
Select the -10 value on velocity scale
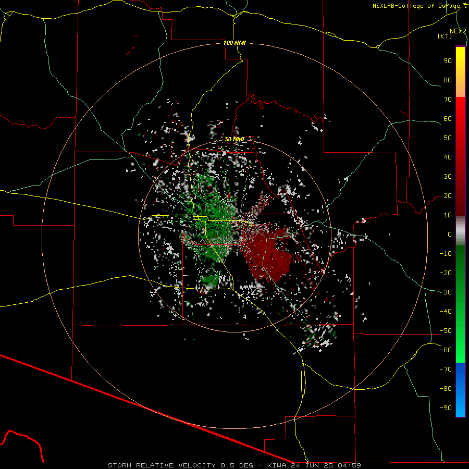pos(446,254)
